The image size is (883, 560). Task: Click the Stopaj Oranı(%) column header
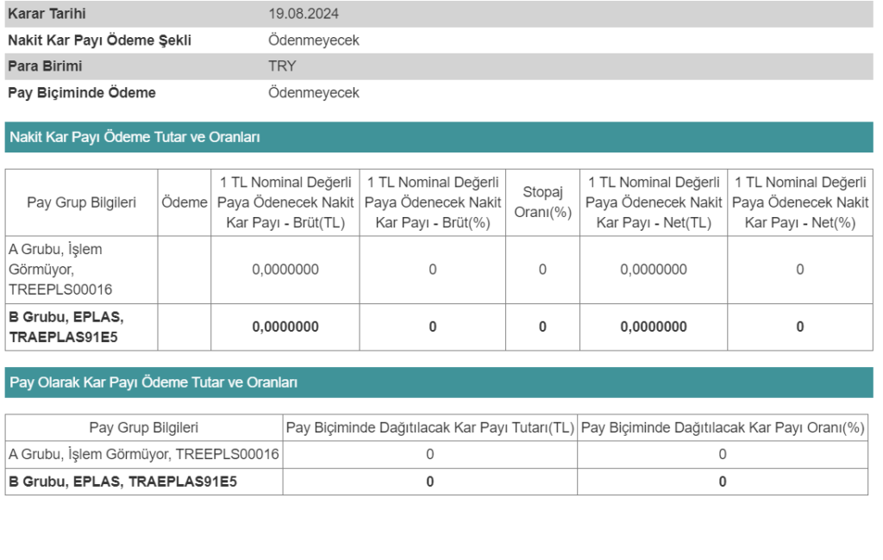(x=542, y=202)
